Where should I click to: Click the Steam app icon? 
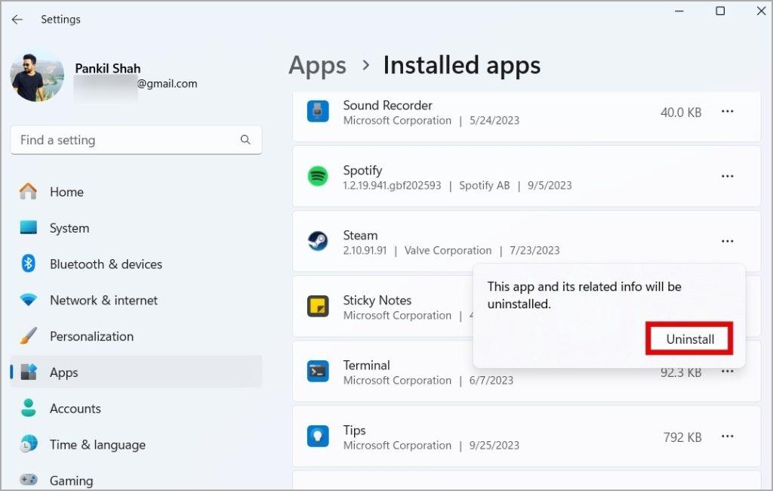coord(318,241)
